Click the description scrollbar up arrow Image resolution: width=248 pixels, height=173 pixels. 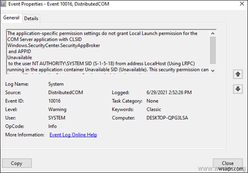(213, 33)
